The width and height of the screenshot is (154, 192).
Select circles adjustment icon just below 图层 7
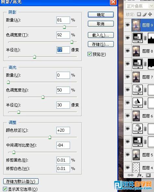[138, 90]
